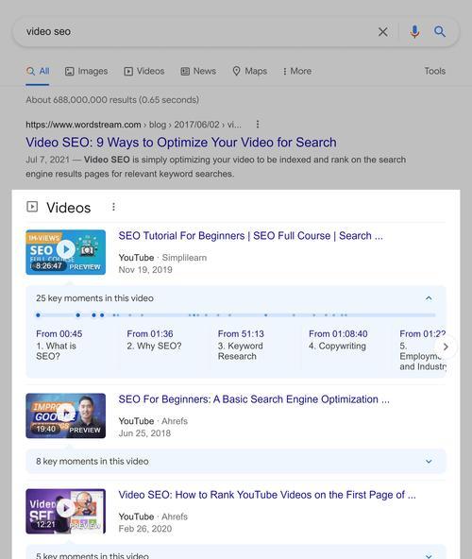The image size is (472, 559).
Task: Play the SEO Full Course video thumbnail
Action: [x=65, y=252]
